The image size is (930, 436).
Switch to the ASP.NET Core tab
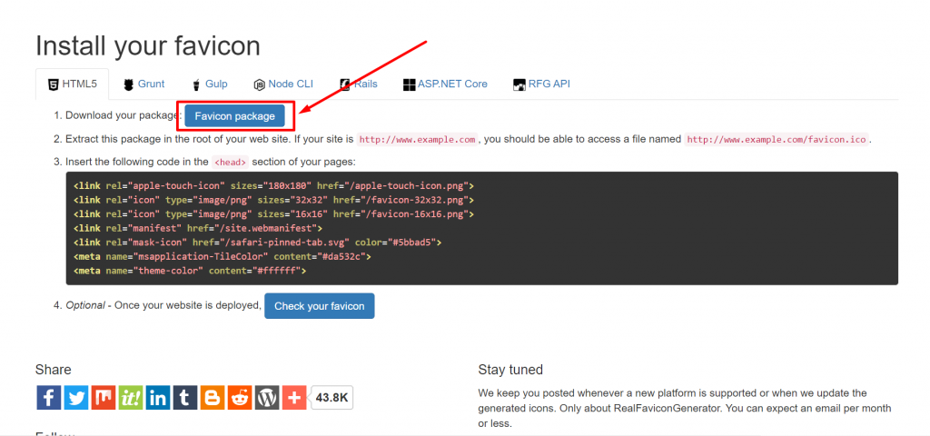(x=445, y=84)
